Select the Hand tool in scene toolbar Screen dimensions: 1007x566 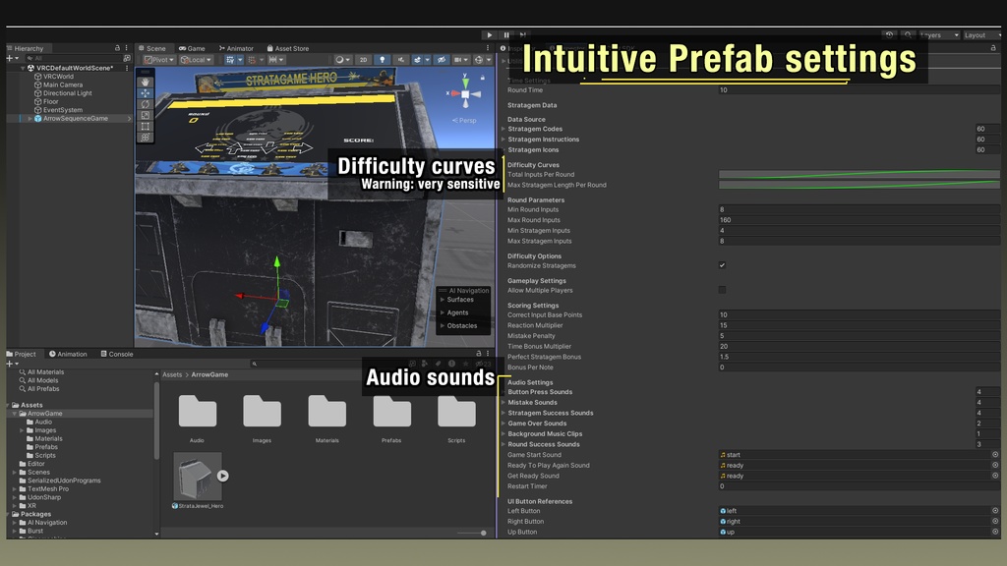146,83
